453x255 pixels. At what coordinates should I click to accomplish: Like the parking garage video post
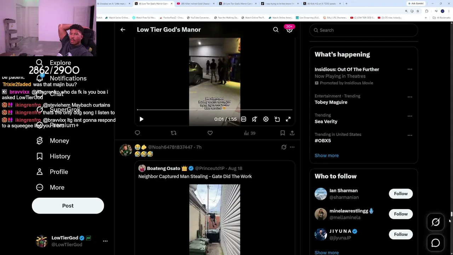pos(210,133)
